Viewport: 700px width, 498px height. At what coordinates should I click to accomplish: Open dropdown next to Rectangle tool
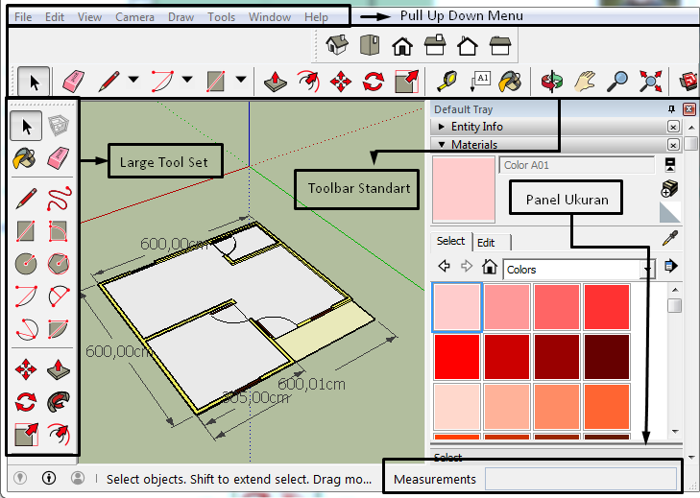pyautogui.click(x=241, y=80)
